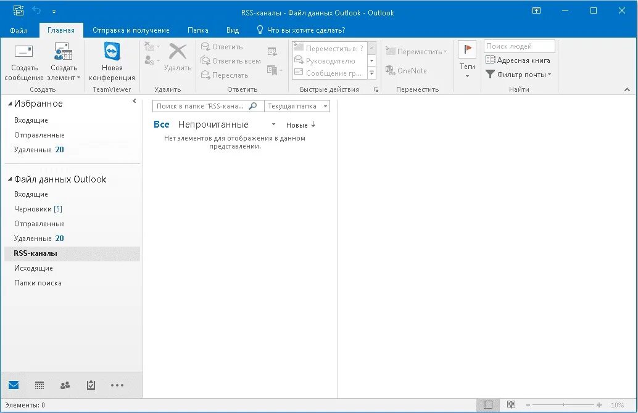Image resolution: width=638 pixels, height=413 pixels.
Task: Open Удаленные under Файл данных Outlook
Action: tap(72, 238)
